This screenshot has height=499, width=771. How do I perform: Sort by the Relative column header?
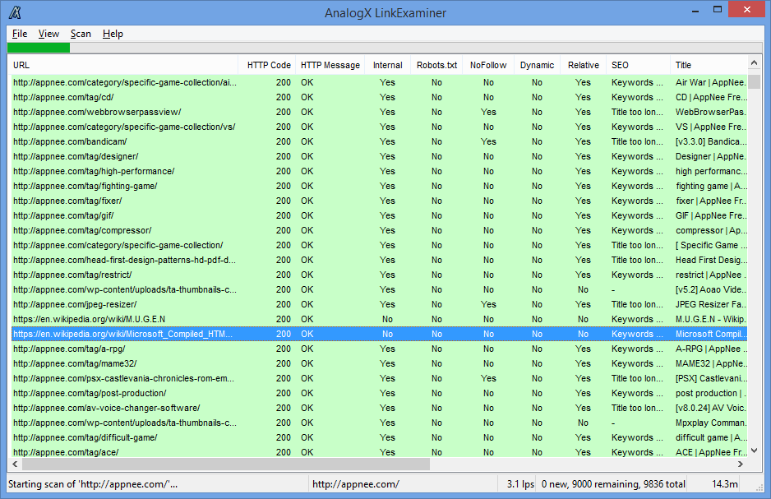click(583, 65)
